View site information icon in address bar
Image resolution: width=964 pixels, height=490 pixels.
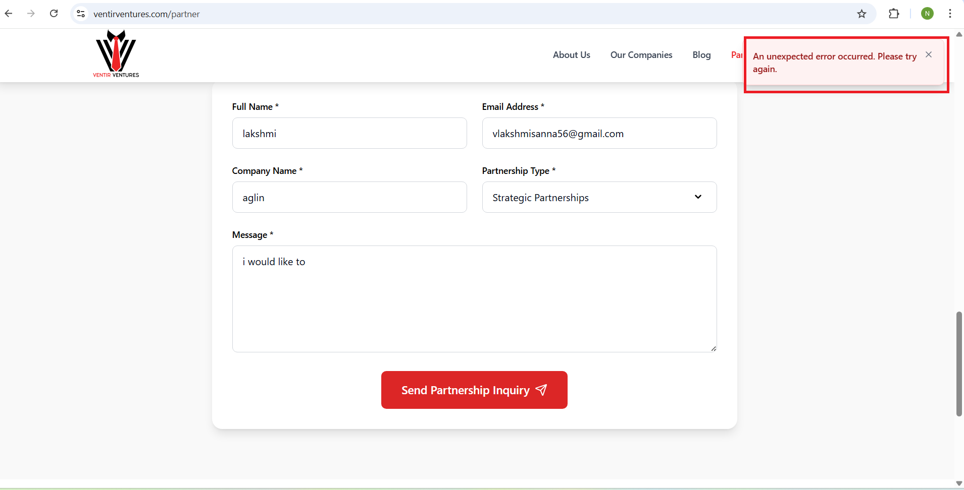coord(81,14)
